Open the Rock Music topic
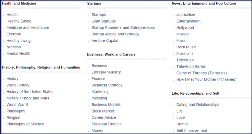This screenshot has width=252, height=134. click(186, 47)
